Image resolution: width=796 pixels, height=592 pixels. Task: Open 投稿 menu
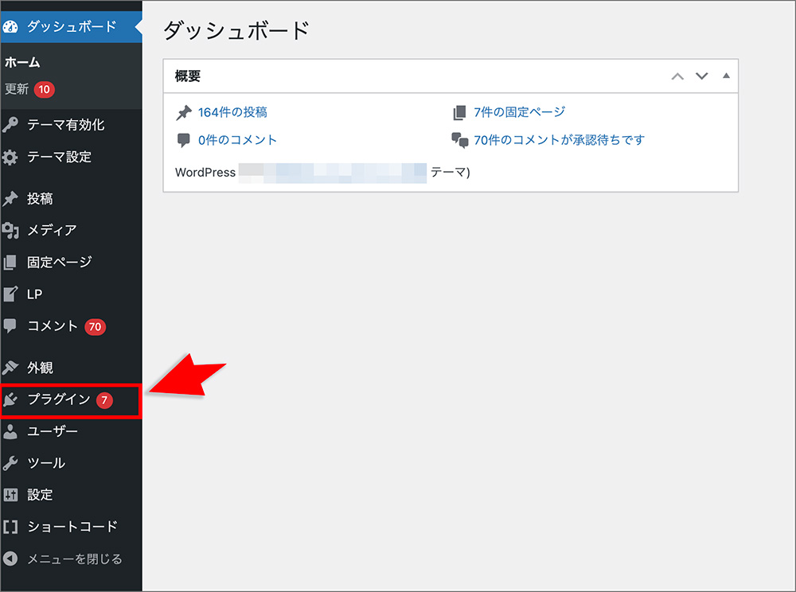[x=71, y=199]
